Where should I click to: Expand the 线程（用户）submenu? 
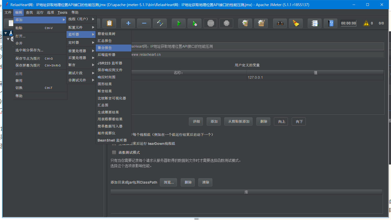[x=81, y=19]
